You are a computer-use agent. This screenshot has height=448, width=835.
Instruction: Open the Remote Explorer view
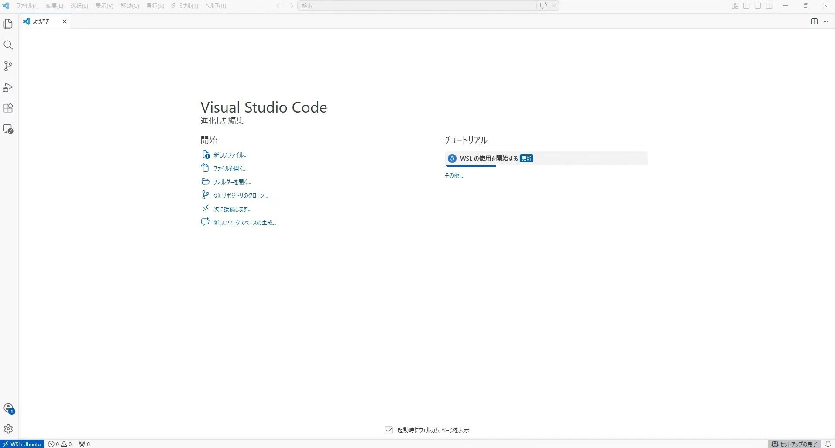8,129
